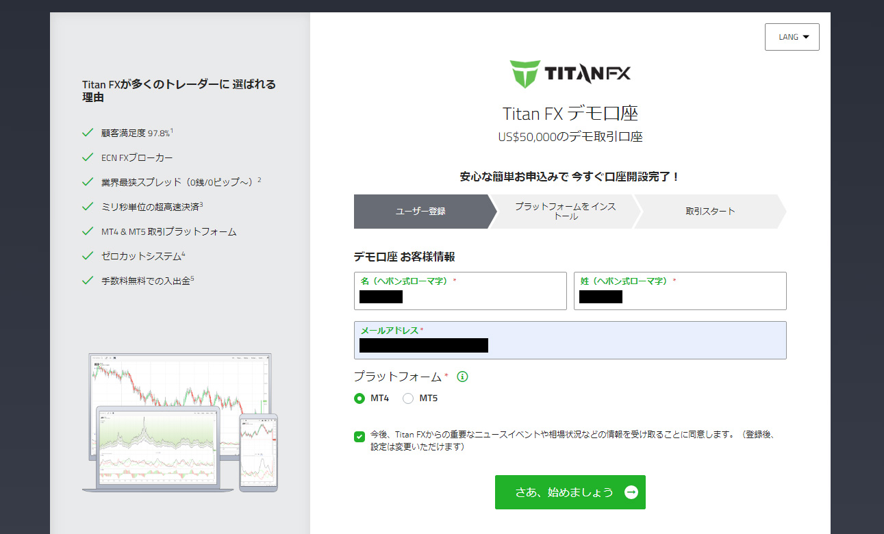Click the trading devices chart image
884x534 pixels.
180,422
